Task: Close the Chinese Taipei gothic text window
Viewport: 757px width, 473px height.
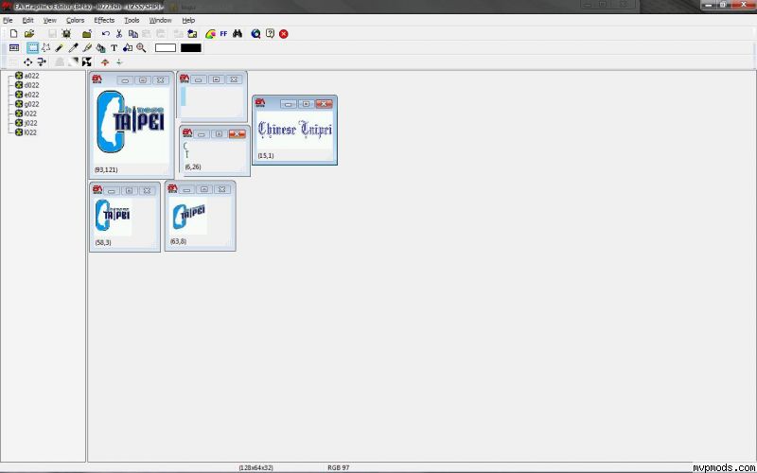Action: 324,104
